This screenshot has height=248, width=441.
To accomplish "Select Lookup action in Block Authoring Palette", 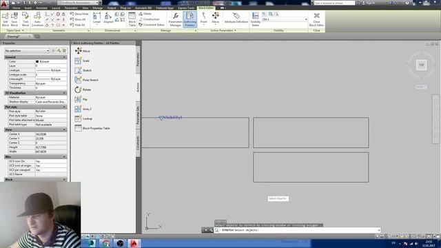I will pos(83,118).
